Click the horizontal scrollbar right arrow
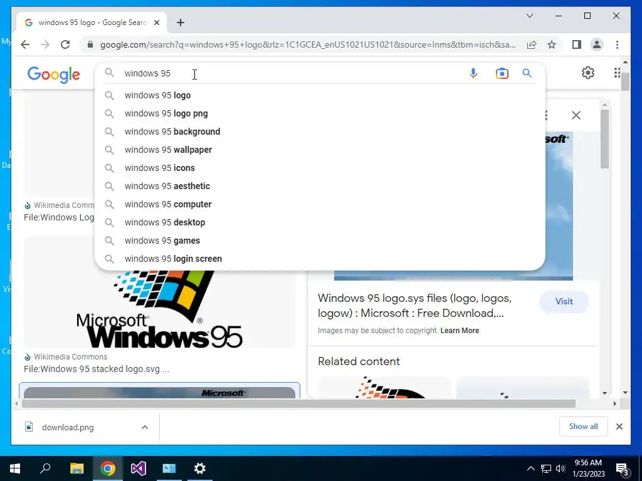The width and height of the screenshot is (642, 481). click(x=614, y=404)
